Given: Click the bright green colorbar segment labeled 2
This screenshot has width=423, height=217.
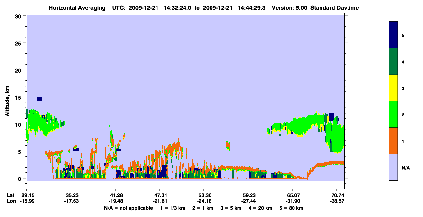Looking at the screenshot, I should 393,114.
